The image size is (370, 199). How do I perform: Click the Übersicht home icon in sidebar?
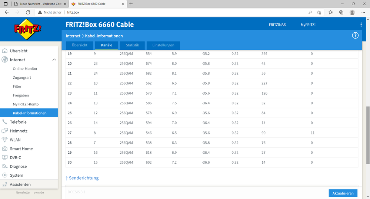click(x=4, y=51)
